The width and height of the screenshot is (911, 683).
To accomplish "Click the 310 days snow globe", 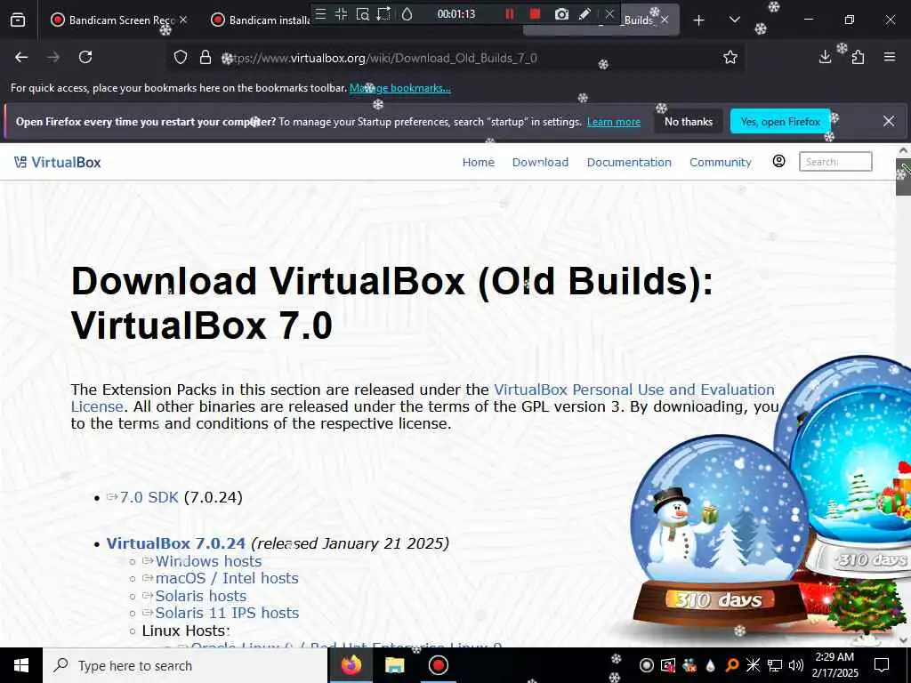I will tap(719, 532).
